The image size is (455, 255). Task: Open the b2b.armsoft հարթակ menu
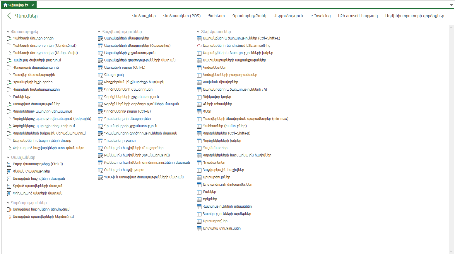tap(358, 16)
